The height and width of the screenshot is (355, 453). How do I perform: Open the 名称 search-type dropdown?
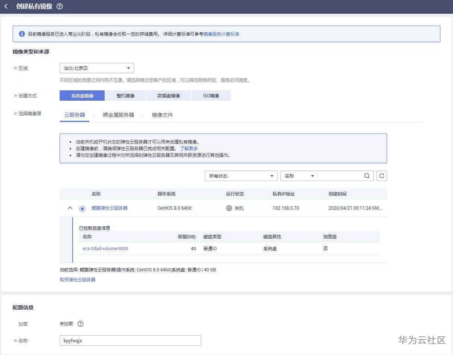click(299, 176)
